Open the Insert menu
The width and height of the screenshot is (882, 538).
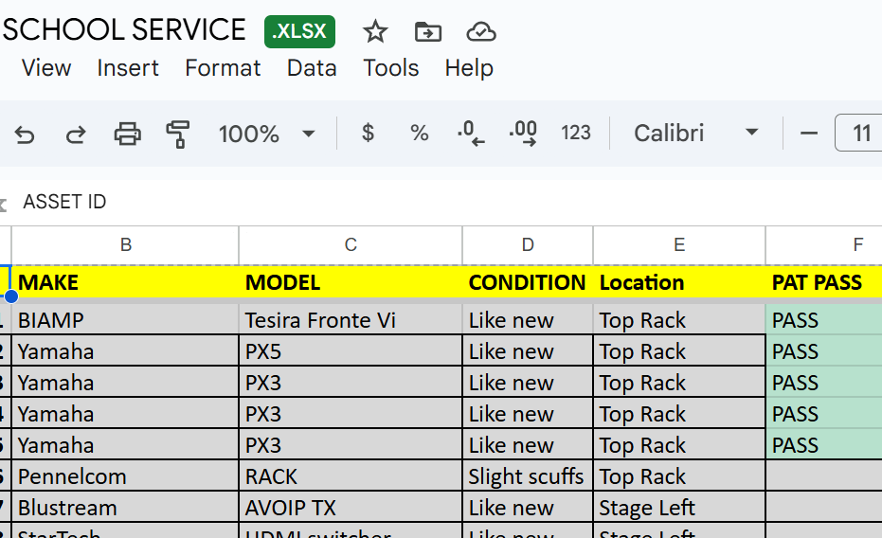click(128, 68)
